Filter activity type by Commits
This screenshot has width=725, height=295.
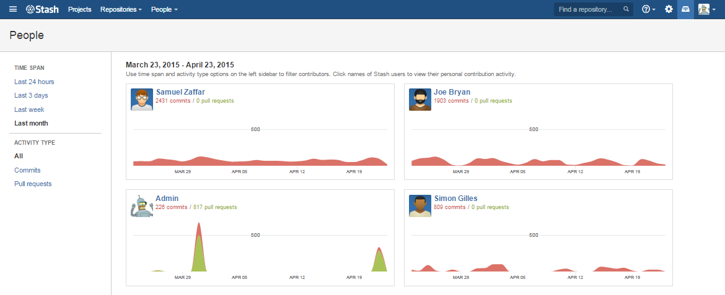(27, 170)
